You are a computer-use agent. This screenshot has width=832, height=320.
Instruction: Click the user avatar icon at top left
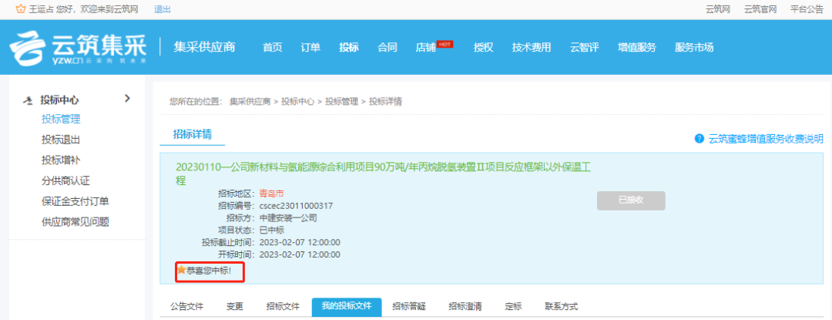[x=19, y=9]
